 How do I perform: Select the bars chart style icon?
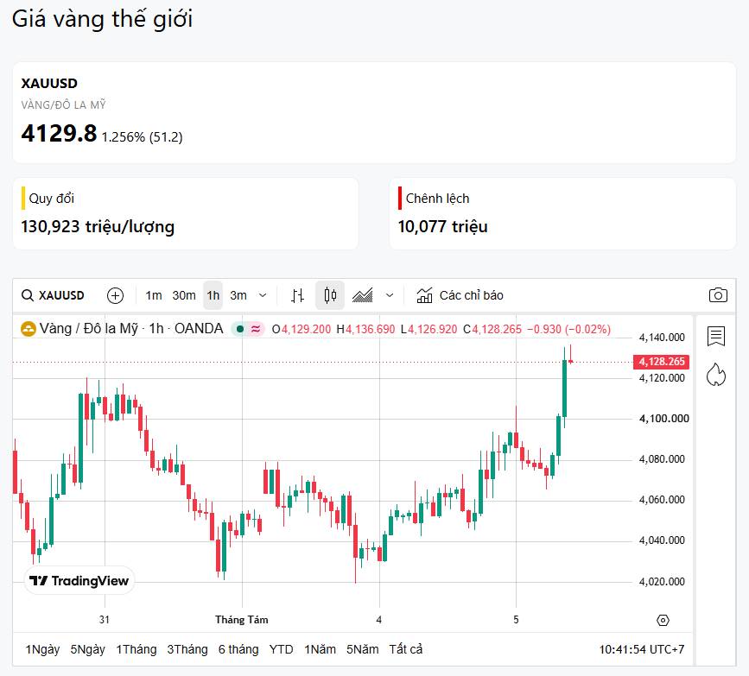coord(298,295)
